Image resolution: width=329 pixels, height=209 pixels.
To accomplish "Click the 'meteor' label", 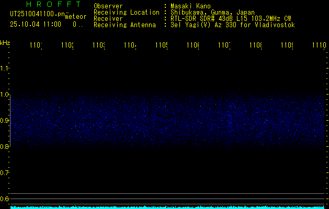I will pyautogui.click(x=75, y=17).
